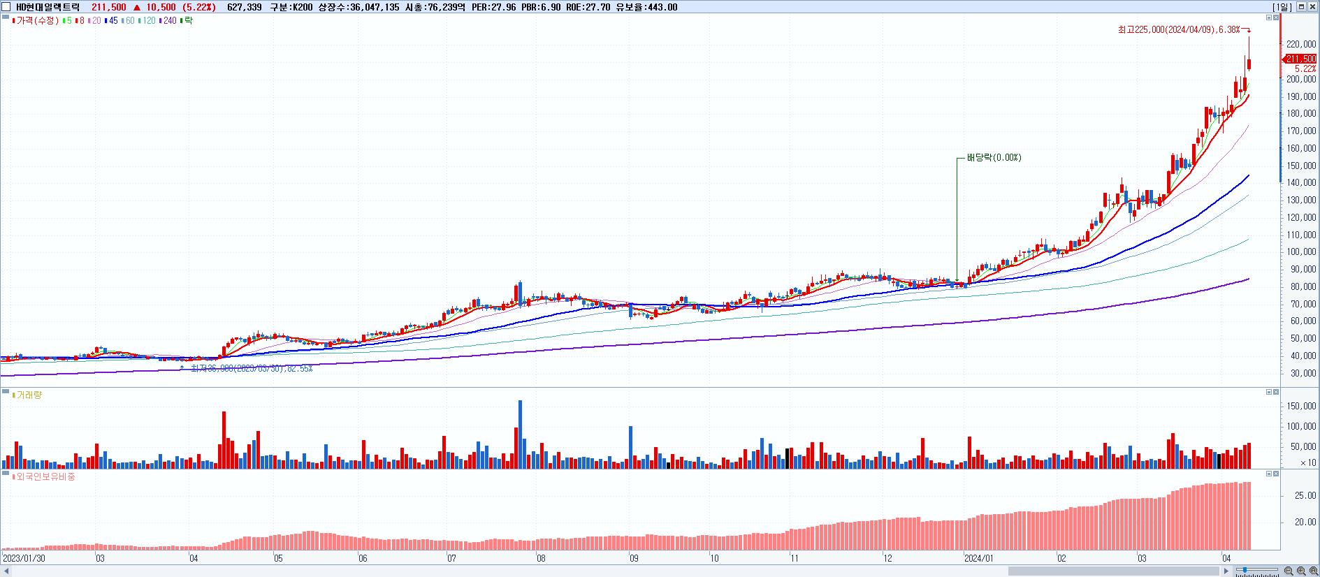Toggle the 60-day moving average legend
Viewport: 1320px width, 577px height.
(128, 21)
